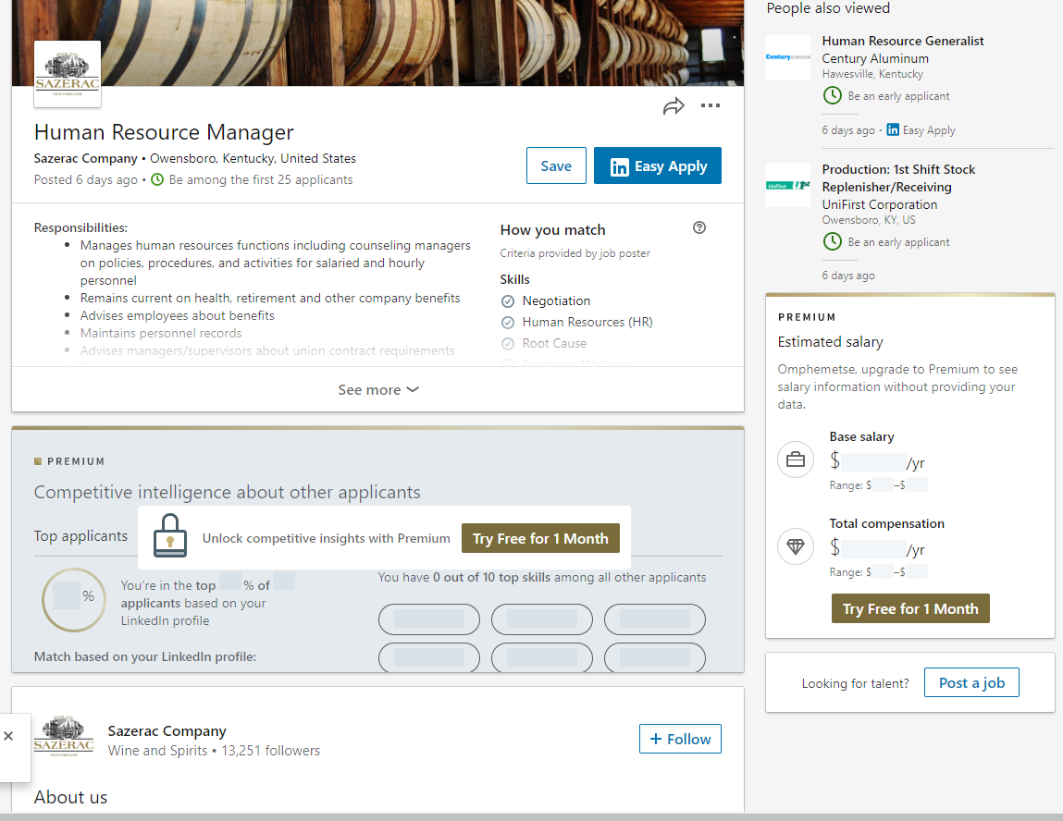The width and height of the screenshot is (1063, 821).
Task: Click the padlock Premium unlock icon
Action: [x=170, y=537]
